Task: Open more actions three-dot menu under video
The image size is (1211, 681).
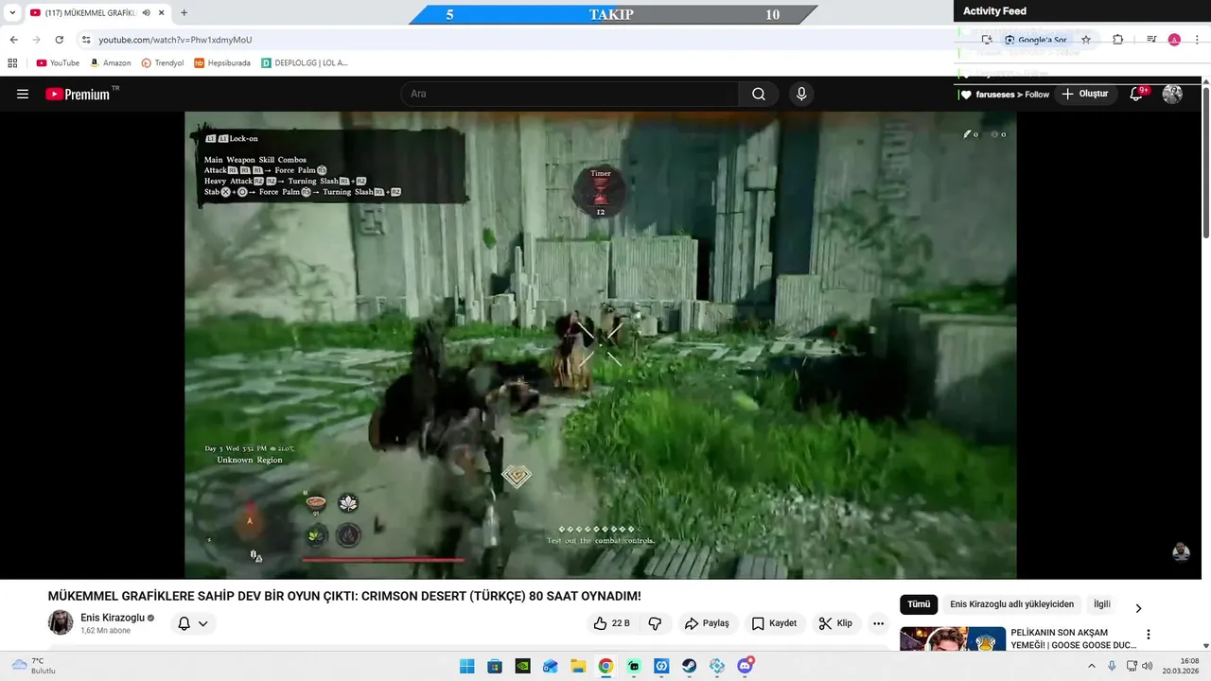Action: pos(878,623)
